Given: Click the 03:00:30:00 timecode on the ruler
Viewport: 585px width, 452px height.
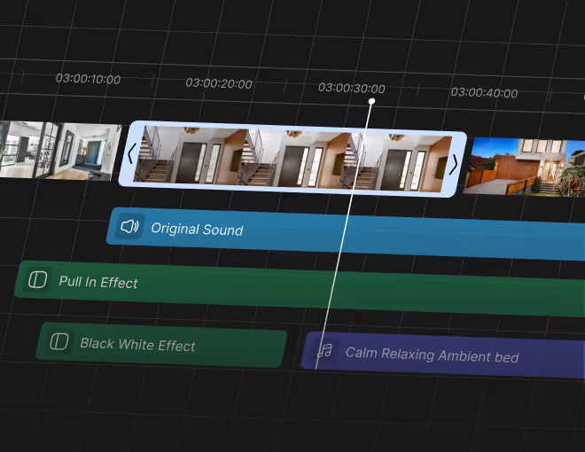Looking at the screenshot, I should pyautogui.click(x=352, y=88).
